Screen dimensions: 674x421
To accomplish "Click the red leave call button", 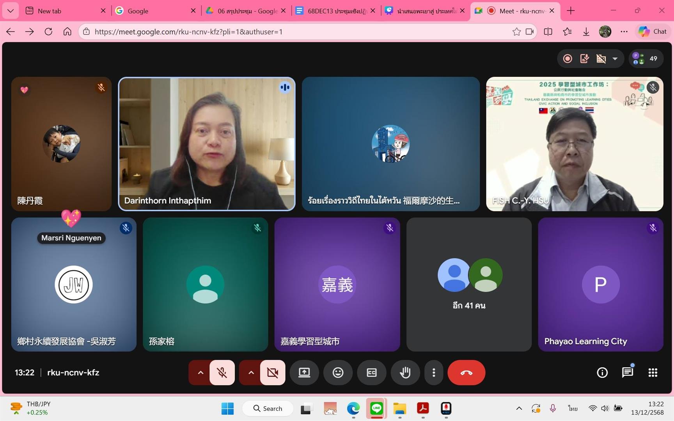I will coord(466,373).
